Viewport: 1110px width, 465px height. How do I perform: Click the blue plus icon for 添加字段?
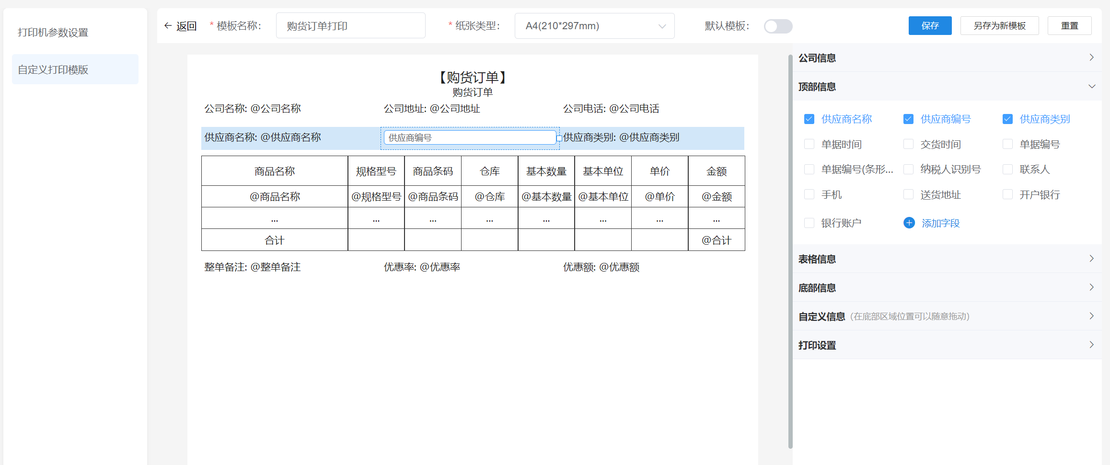coord(909,223)
